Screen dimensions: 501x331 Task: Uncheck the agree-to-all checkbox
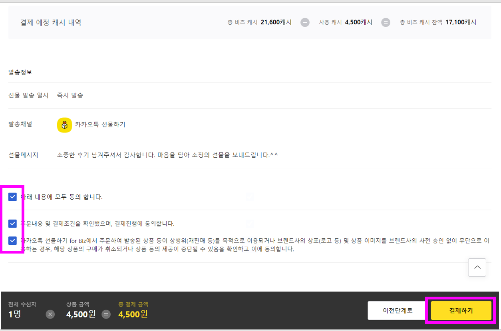(x=12, y=197)
